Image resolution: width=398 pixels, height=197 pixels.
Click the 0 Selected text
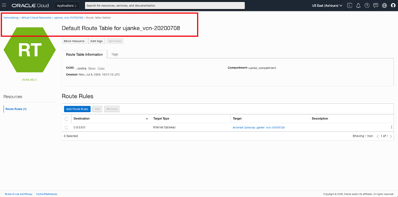(71, 136)
